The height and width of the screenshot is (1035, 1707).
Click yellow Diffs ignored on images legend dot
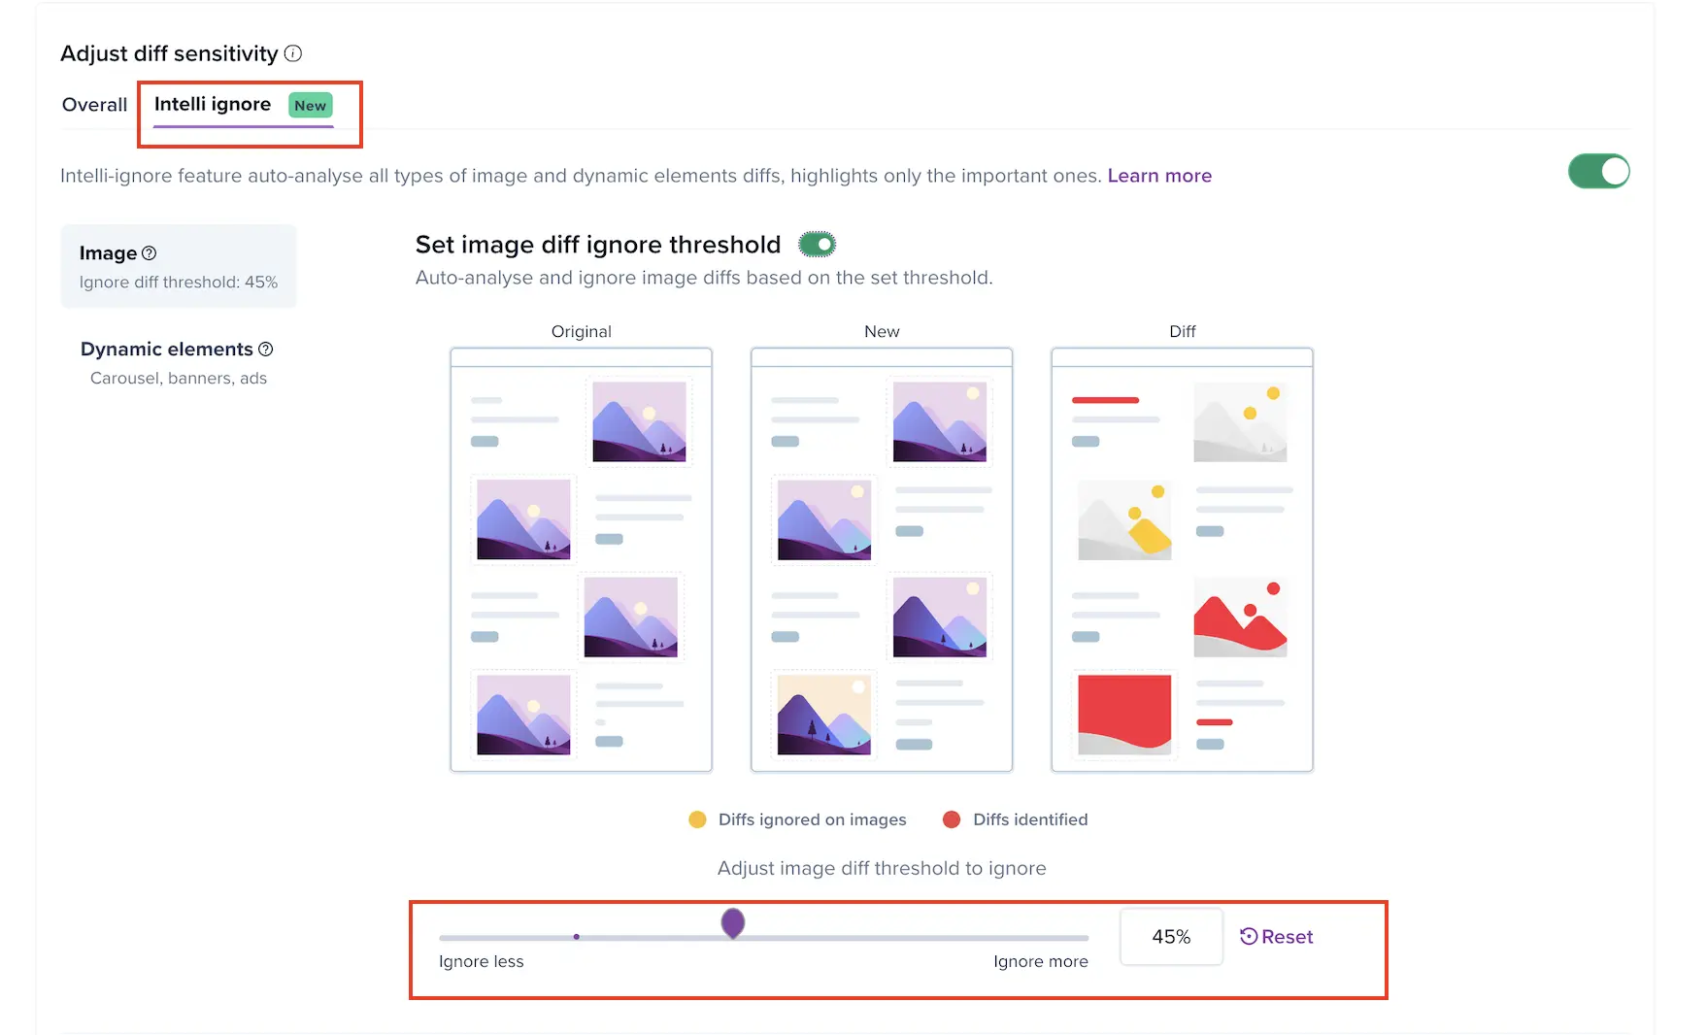(697, 819)
